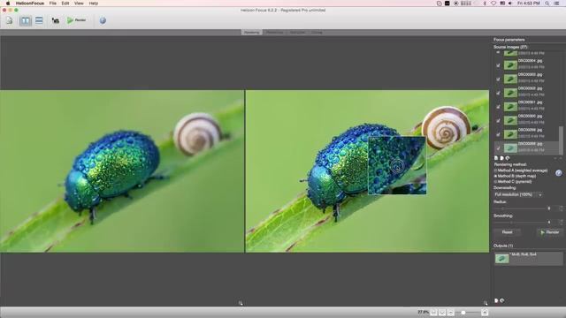Image resolution: width=566 pixels, height=318 pixels.
Task: Open the File menu
Action: point(53,4)
